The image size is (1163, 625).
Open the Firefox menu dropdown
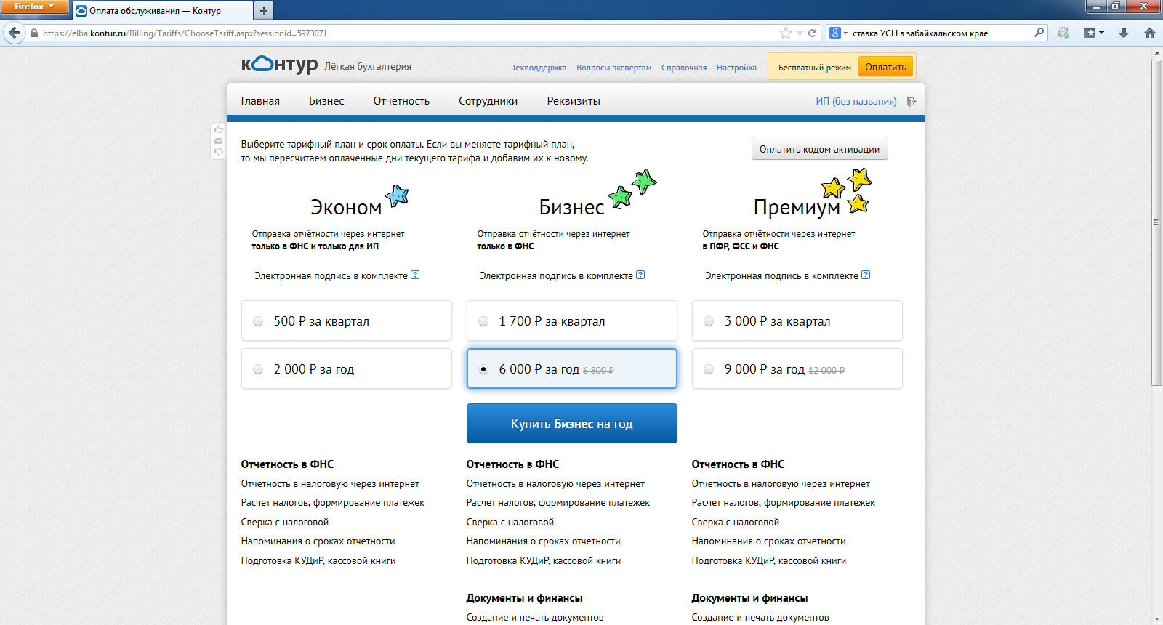coord(34,7)
